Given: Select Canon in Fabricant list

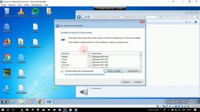Looking at the screenshot, I should [64, 59].
